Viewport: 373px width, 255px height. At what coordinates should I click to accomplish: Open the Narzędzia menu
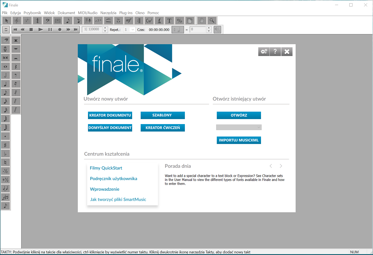pos(108,13)
